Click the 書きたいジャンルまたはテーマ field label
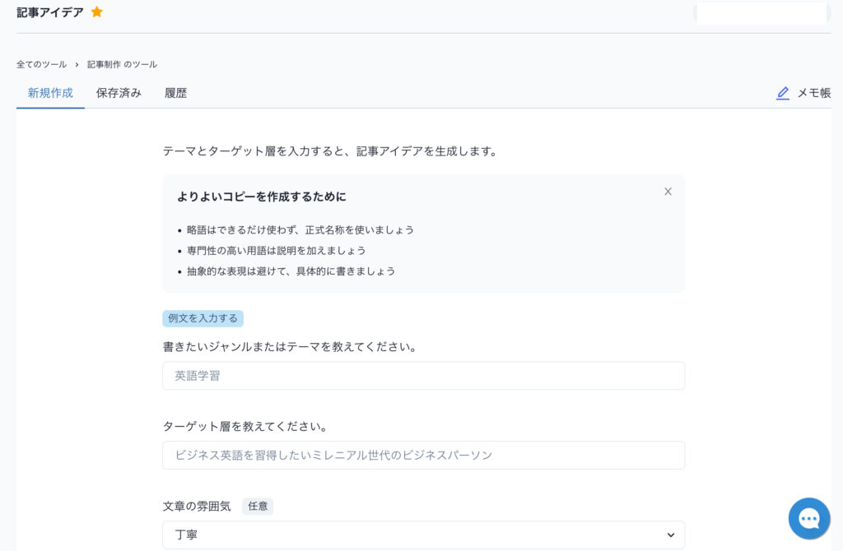The width and height of the screenshot is (843, 551). [x=290, y=347]
